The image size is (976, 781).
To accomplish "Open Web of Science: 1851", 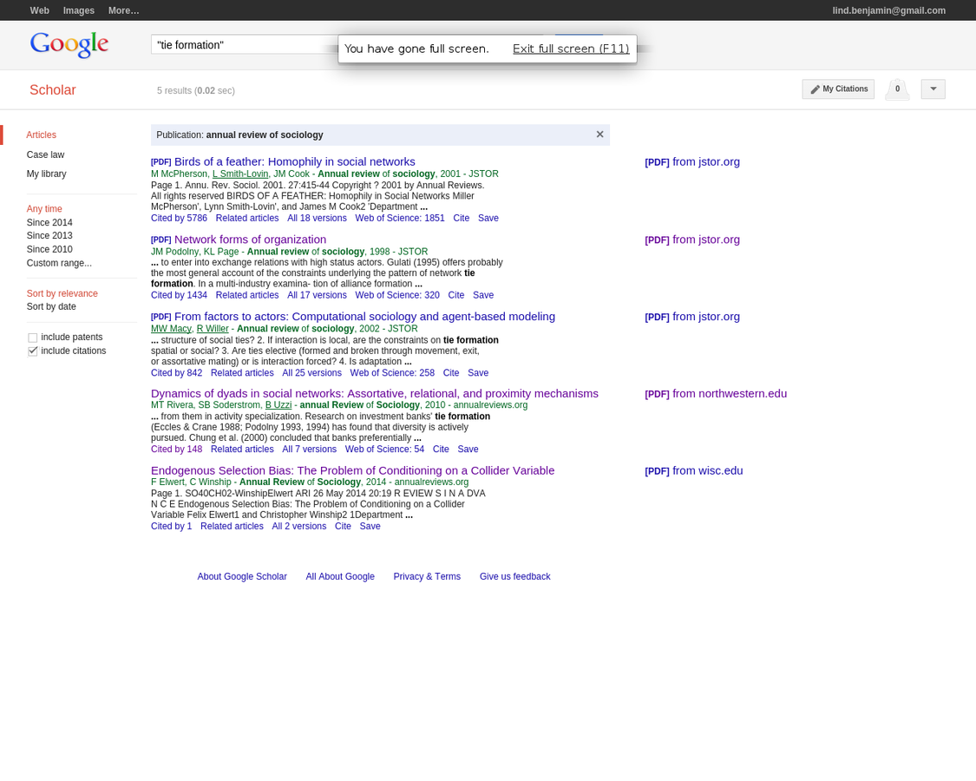I will [x=400, y=218].
